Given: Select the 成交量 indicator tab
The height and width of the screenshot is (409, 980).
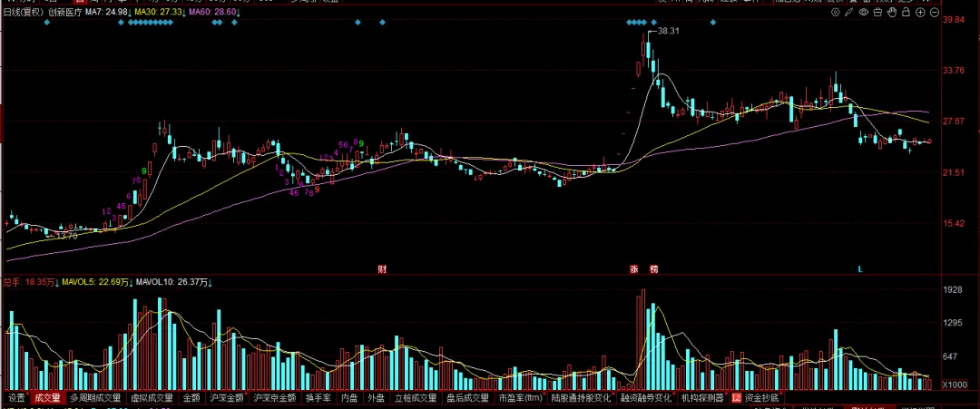Looking at the screenshot, I should coord(47,398).
